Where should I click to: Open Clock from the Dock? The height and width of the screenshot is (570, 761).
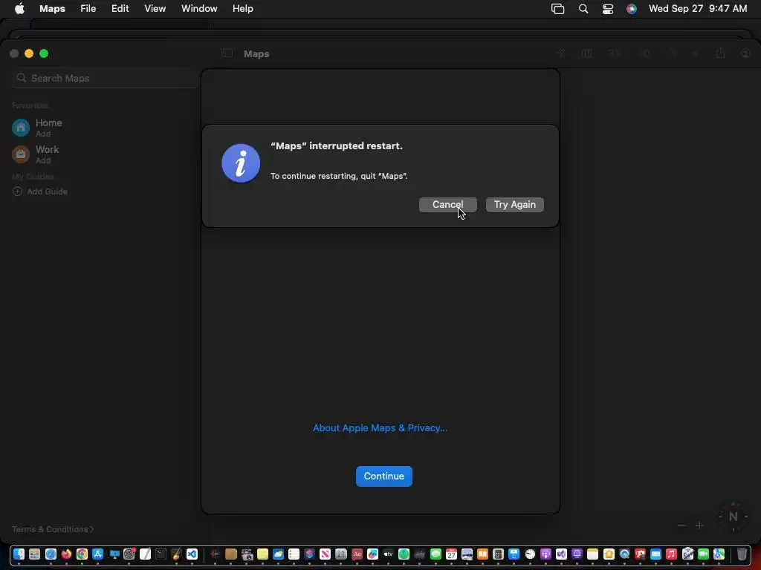[x=530, y=554]
